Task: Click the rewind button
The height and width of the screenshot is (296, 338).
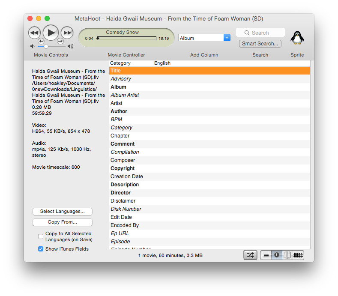Action: [x=34, y=33]
